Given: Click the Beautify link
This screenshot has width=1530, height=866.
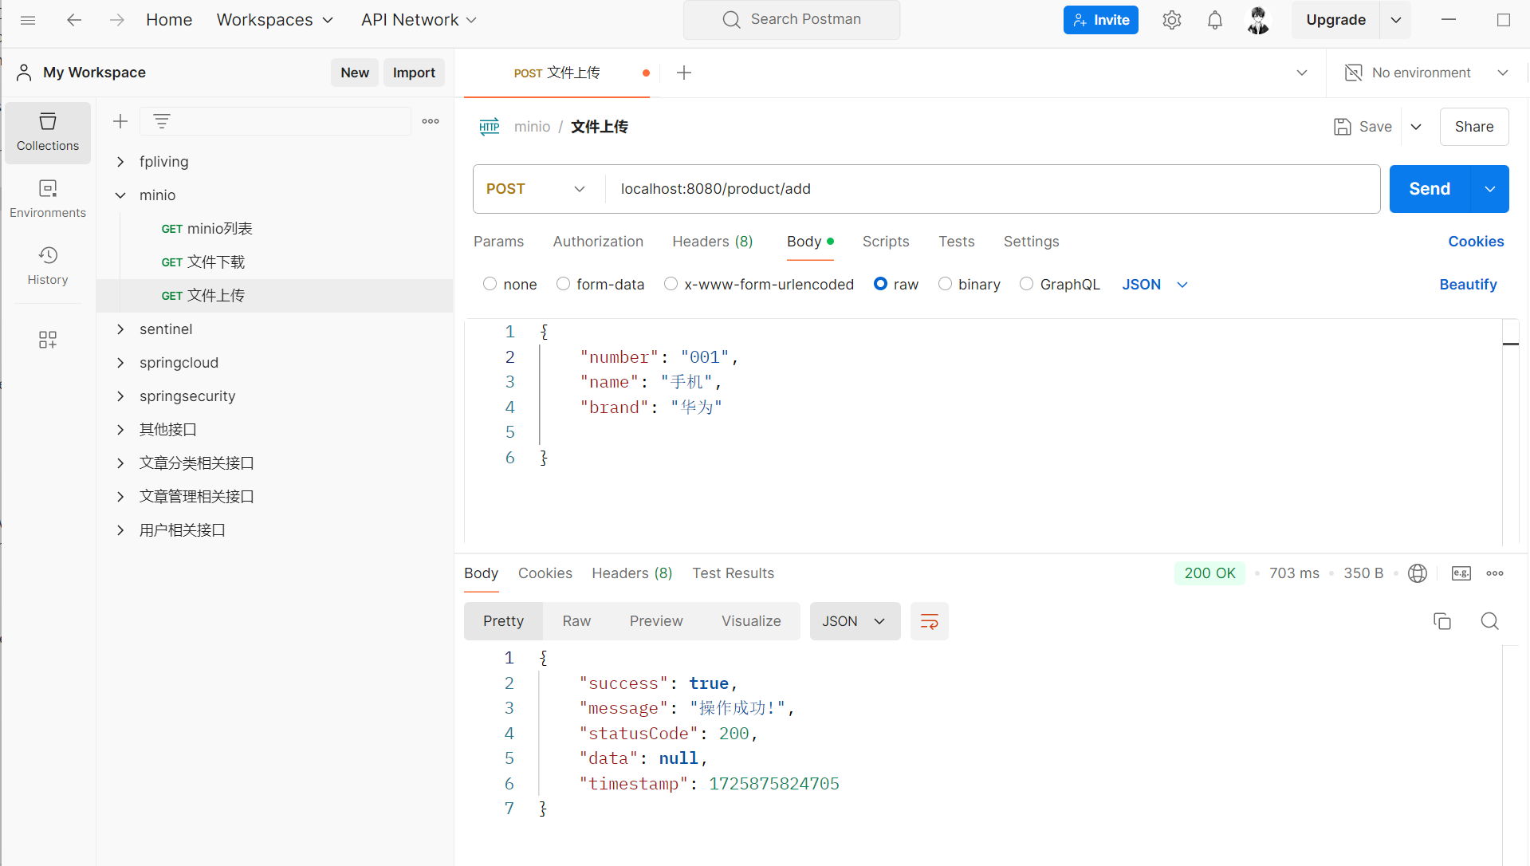Looking at the screenshot, I should coord(1468,285).
